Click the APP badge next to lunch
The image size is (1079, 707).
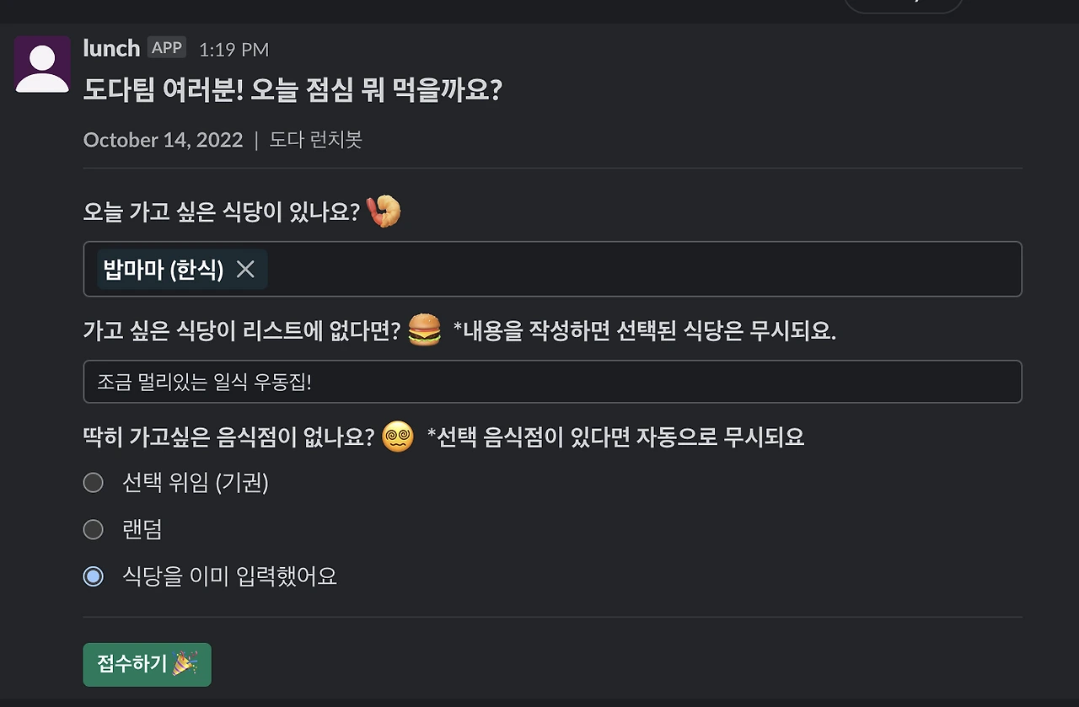pos(167,48)
